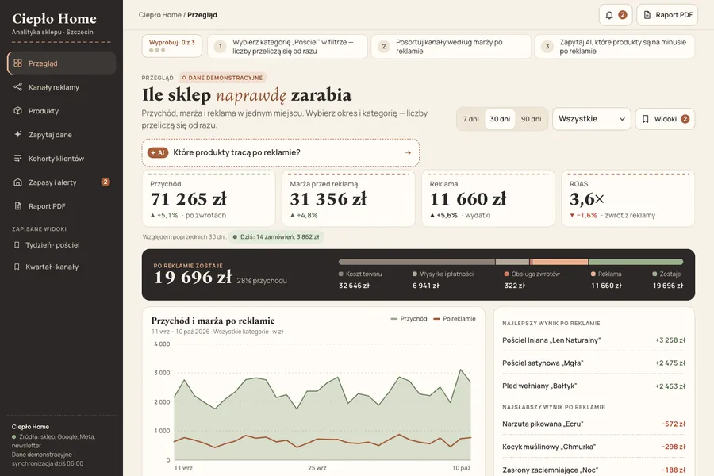Select the 30 dni period option
The width and height of the screenshot is (714, 476).
click(500, 119)
